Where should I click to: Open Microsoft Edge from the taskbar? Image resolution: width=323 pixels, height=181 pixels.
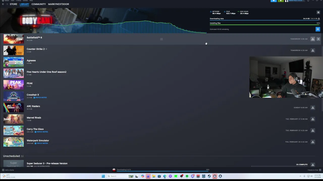click(165, 176)
